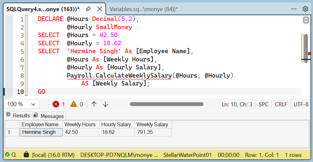The width and height of the screenshot is (313, 162).
Task: Click the Results grid icon
Action: (x=8, y=115)
